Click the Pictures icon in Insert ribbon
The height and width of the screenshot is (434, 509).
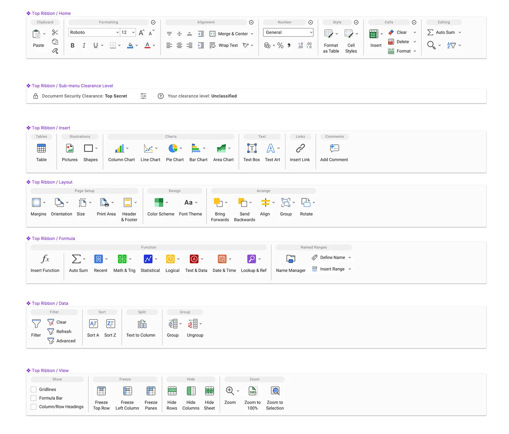click(x=70, y=148)
